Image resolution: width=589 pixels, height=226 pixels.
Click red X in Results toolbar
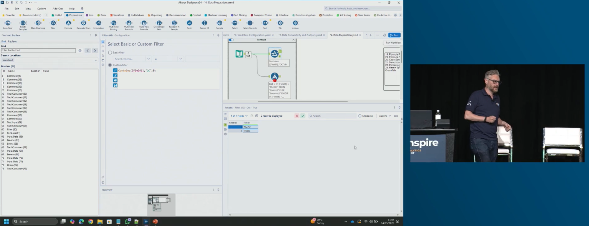point(297,116)
